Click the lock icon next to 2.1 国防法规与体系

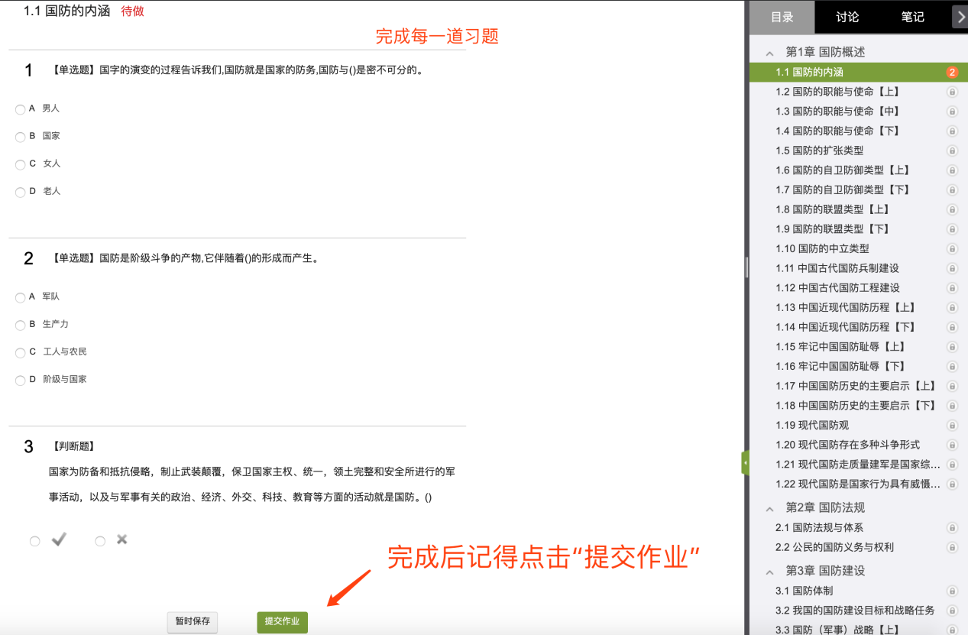[952, 527]
